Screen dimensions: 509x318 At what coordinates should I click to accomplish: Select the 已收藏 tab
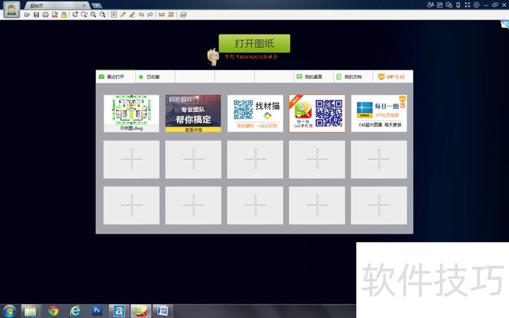tap(155, 76)
